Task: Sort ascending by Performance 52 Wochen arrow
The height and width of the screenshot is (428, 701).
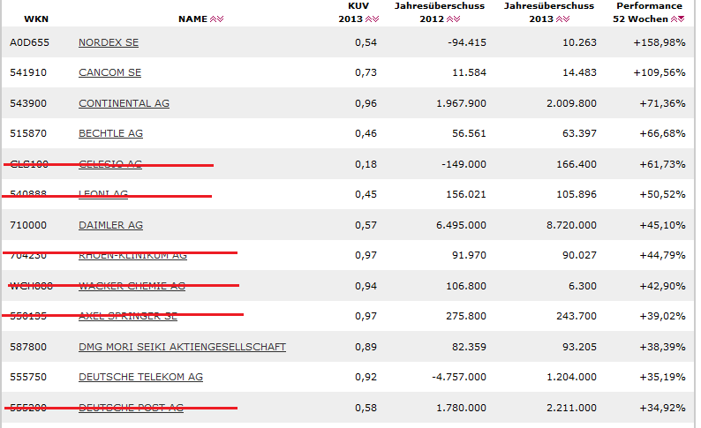Action: point(674,19)
